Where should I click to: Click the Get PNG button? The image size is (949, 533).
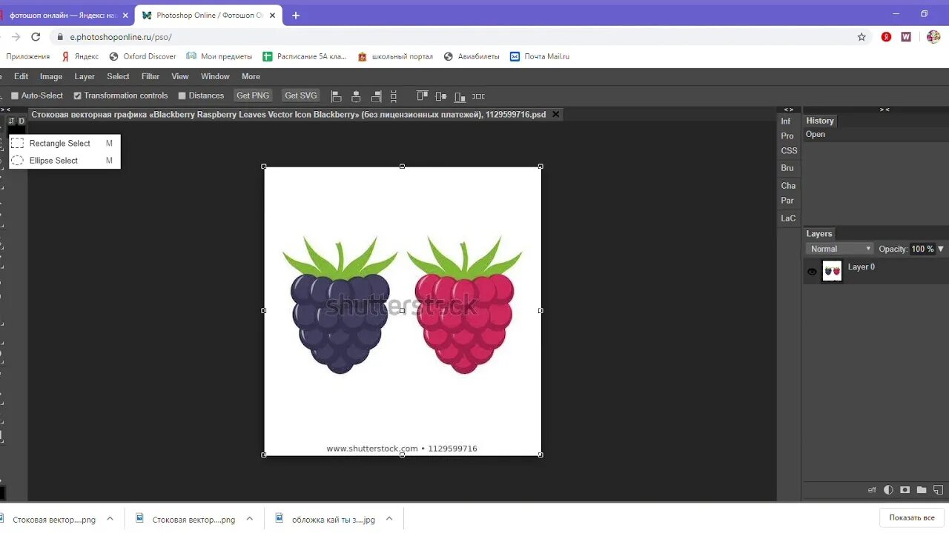pos(253,95)
